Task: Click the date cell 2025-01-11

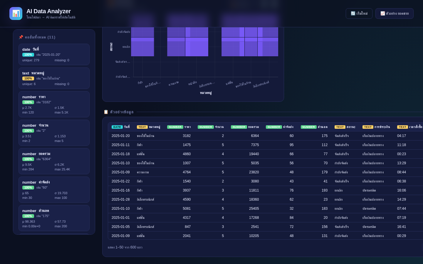Action: pos(121,145)
